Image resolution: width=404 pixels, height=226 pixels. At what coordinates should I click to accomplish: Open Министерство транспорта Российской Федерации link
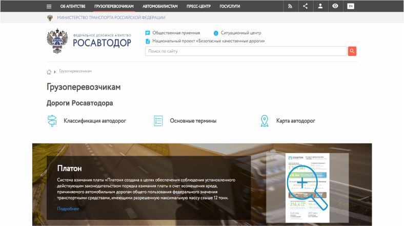(x=111, y=18)
